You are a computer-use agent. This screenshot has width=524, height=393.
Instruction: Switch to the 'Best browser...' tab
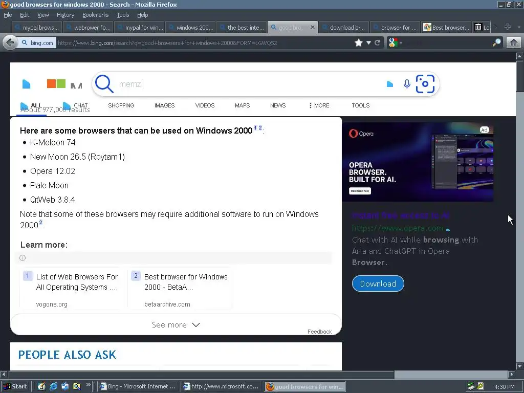(446, 28)
